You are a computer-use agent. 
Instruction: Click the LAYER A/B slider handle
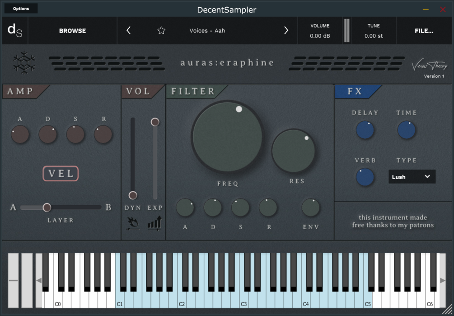tap(47, 208)
